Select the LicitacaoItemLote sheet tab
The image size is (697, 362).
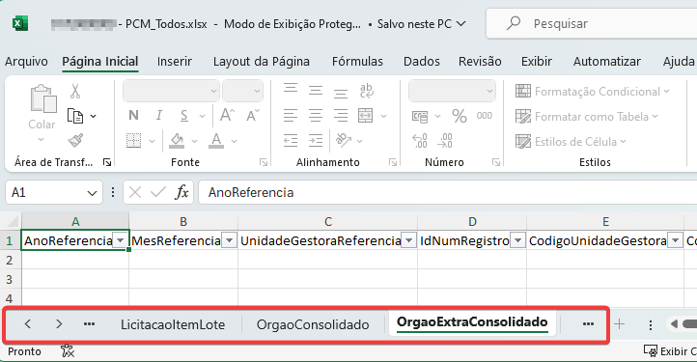pyautogui.click(x=173, y=324)
